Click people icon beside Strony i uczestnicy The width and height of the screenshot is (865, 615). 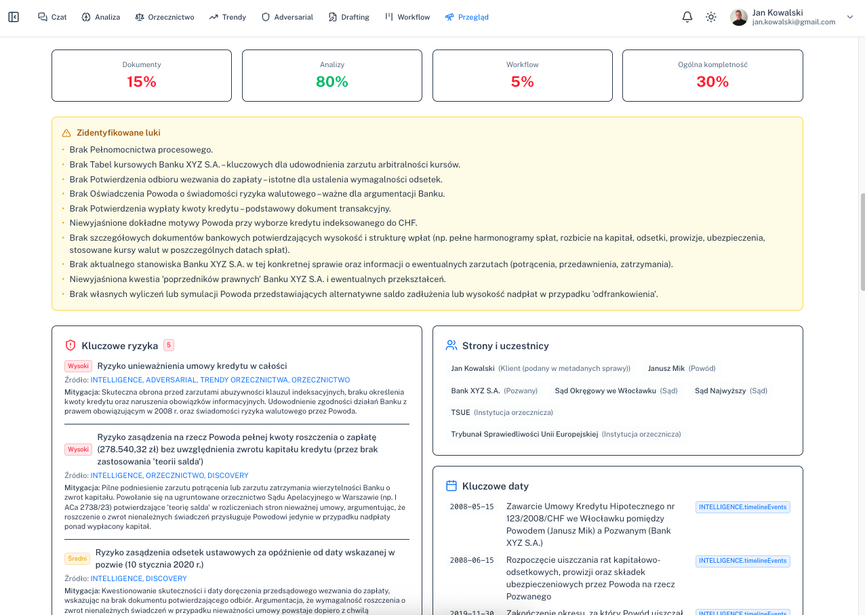(451, 346)
